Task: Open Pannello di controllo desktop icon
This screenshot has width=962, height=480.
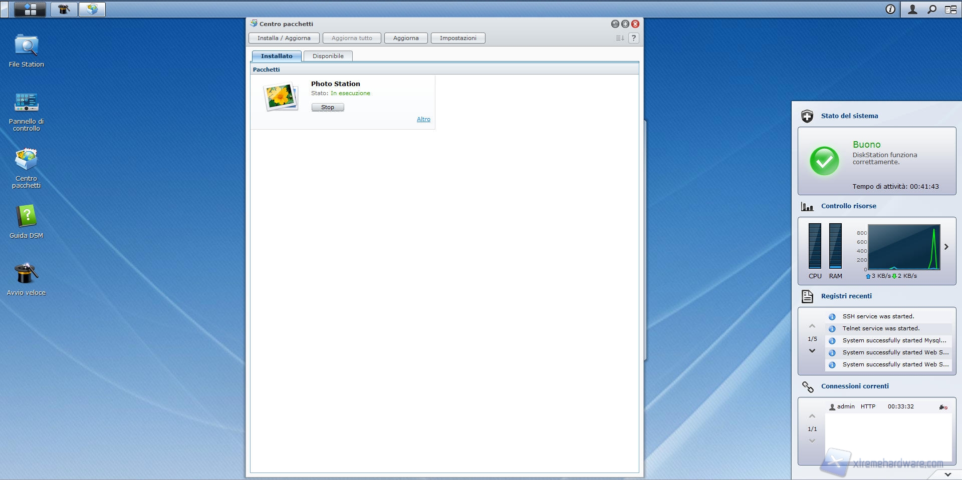Action: point(26,103)
